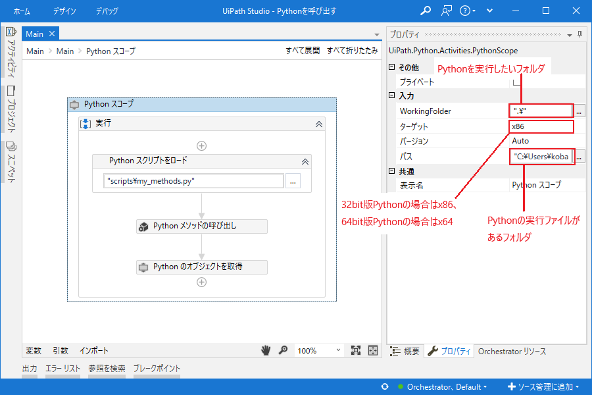This screenshot has height=395, width=592.
Task: Collapse the 入力 property category
Action: point(392,95)
